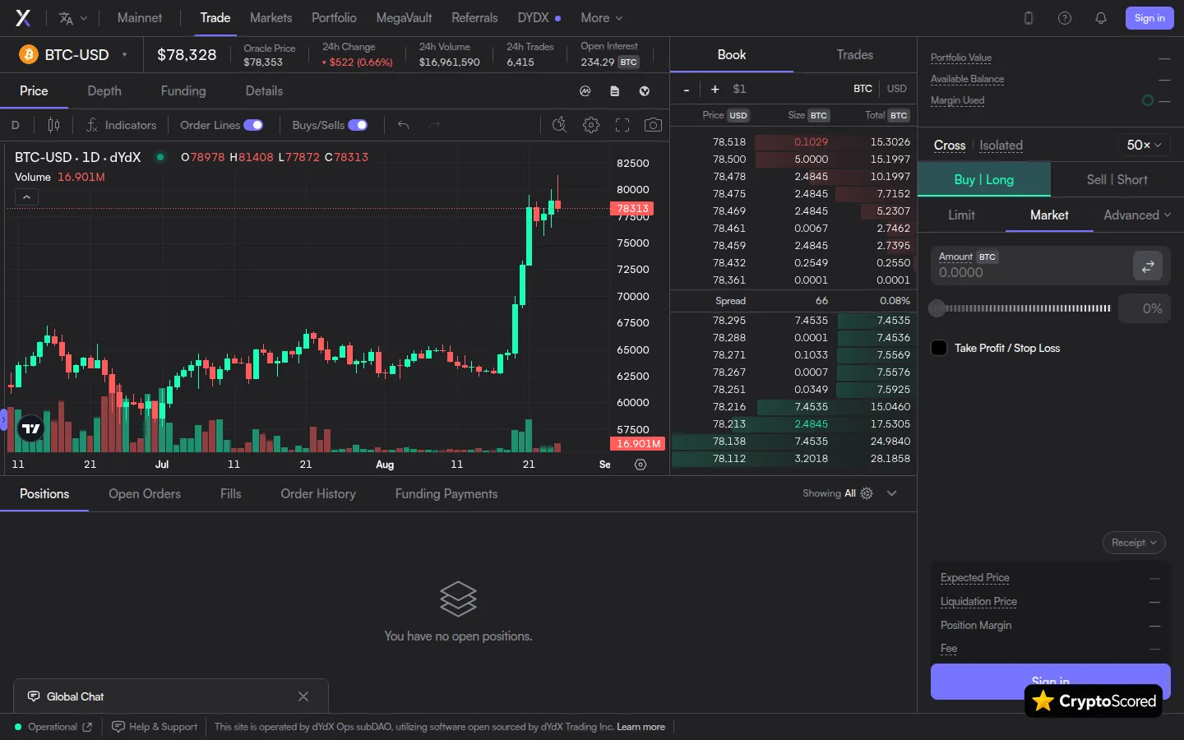Click the order book zoom-in plus icon
Screen dimensions: 1184x740
(x=715, y=89)
